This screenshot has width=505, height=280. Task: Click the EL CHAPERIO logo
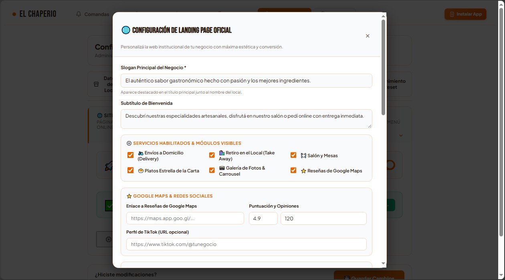pos(34,14)
